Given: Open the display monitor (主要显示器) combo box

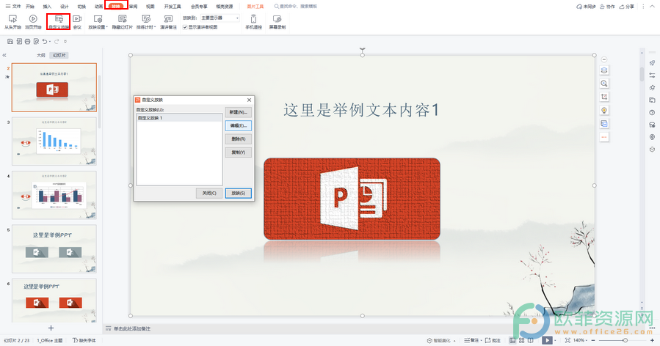Looking at the screenshot, I should [x=220, y=18].
